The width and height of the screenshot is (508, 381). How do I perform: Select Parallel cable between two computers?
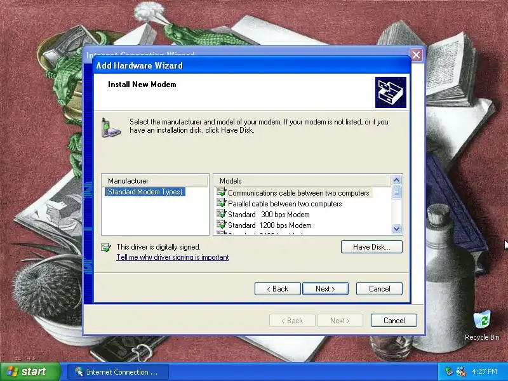(x=284, y=204)
